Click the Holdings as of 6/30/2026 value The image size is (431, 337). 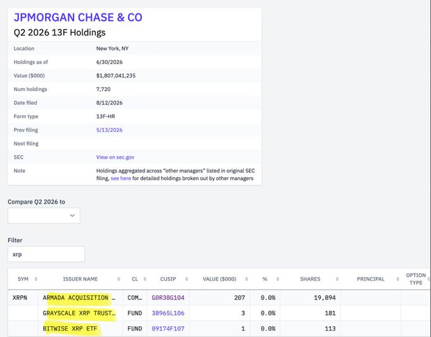[110, 62]
